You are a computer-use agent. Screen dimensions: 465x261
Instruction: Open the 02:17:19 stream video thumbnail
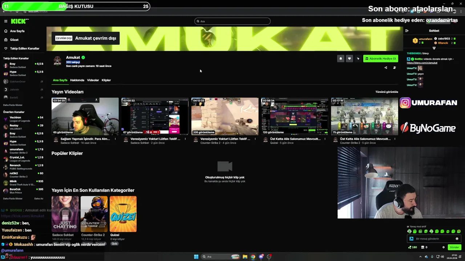click(x=364, y=116)
